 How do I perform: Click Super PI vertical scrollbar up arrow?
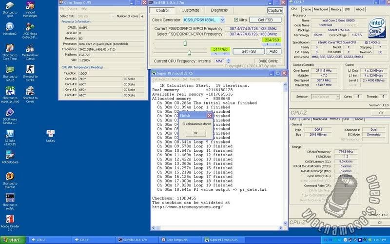click(285, 84)
